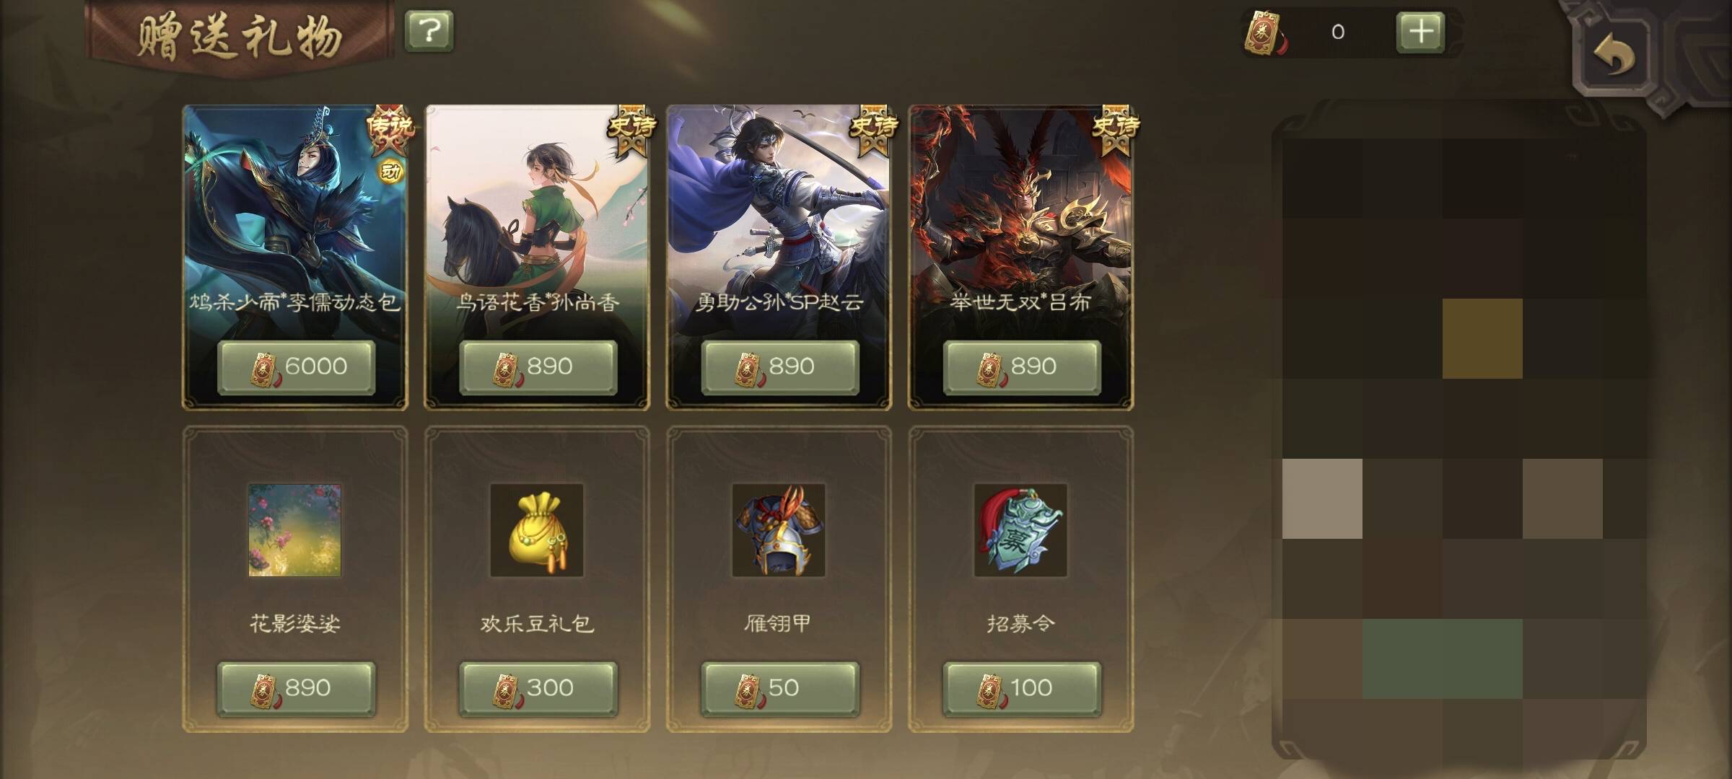Screen dimensions: 1732x779
Task: Select the 欢乐豆礼包 gold pouch icon
Action: 537,530
